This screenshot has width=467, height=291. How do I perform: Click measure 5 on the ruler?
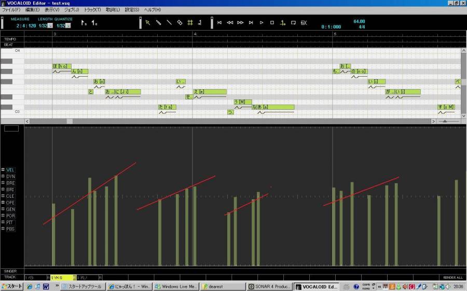point(335,34)
